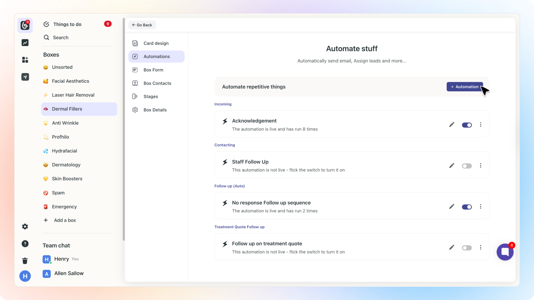Open more options for Staff Follow Up

pyautogui.click(x=481, y=165)
